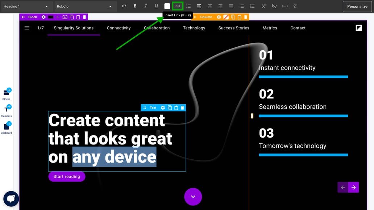Viewport: 374px width, 210px height.
Task: Delete the Block
Action: [84, 17]
